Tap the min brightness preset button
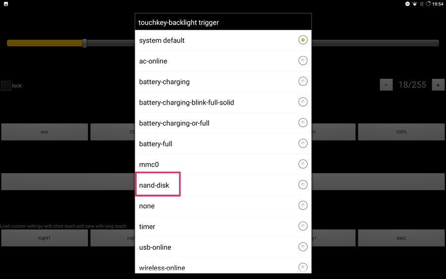 (x=45, y=132)
